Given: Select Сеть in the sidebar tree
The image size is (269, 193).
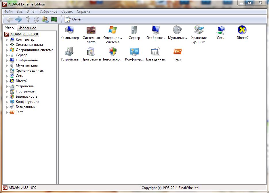Looking at the screenshot, I should coord(19,76).
